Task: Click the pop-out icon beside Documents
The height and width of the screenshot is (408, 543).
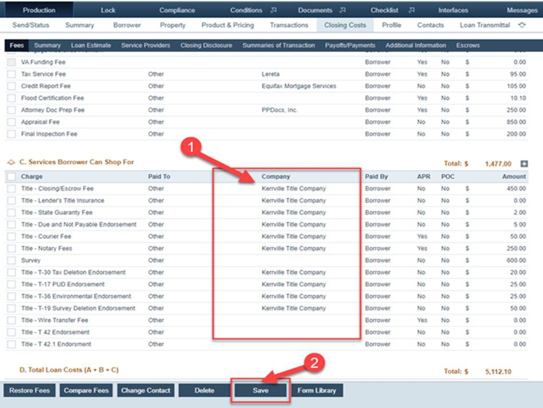Action: pyautogui.click(x=343, y=10)
